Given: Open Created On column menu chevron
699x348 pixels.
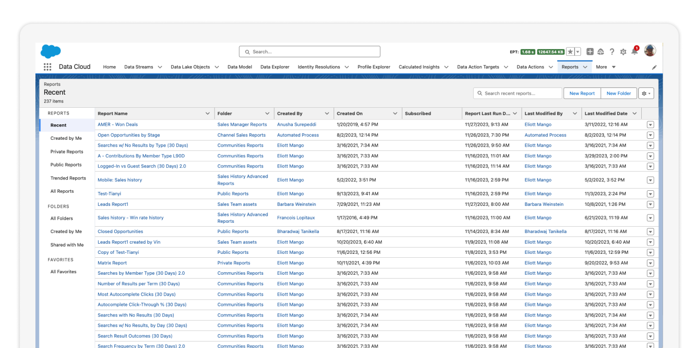Looking at the screenshot, I should click(395, 114).
